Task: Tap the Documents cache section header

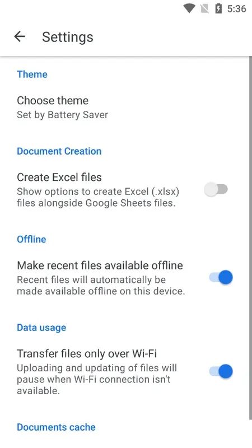Action: click(x=56, y=427)
